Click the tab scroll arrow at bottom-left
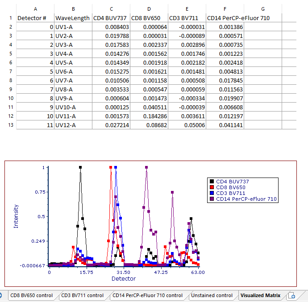This screenshot has width=308, height=302. click(x=1, y=295)
